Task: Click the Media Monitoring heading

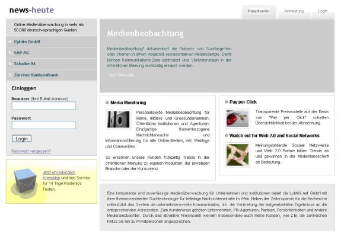Action: pos(128,103)
